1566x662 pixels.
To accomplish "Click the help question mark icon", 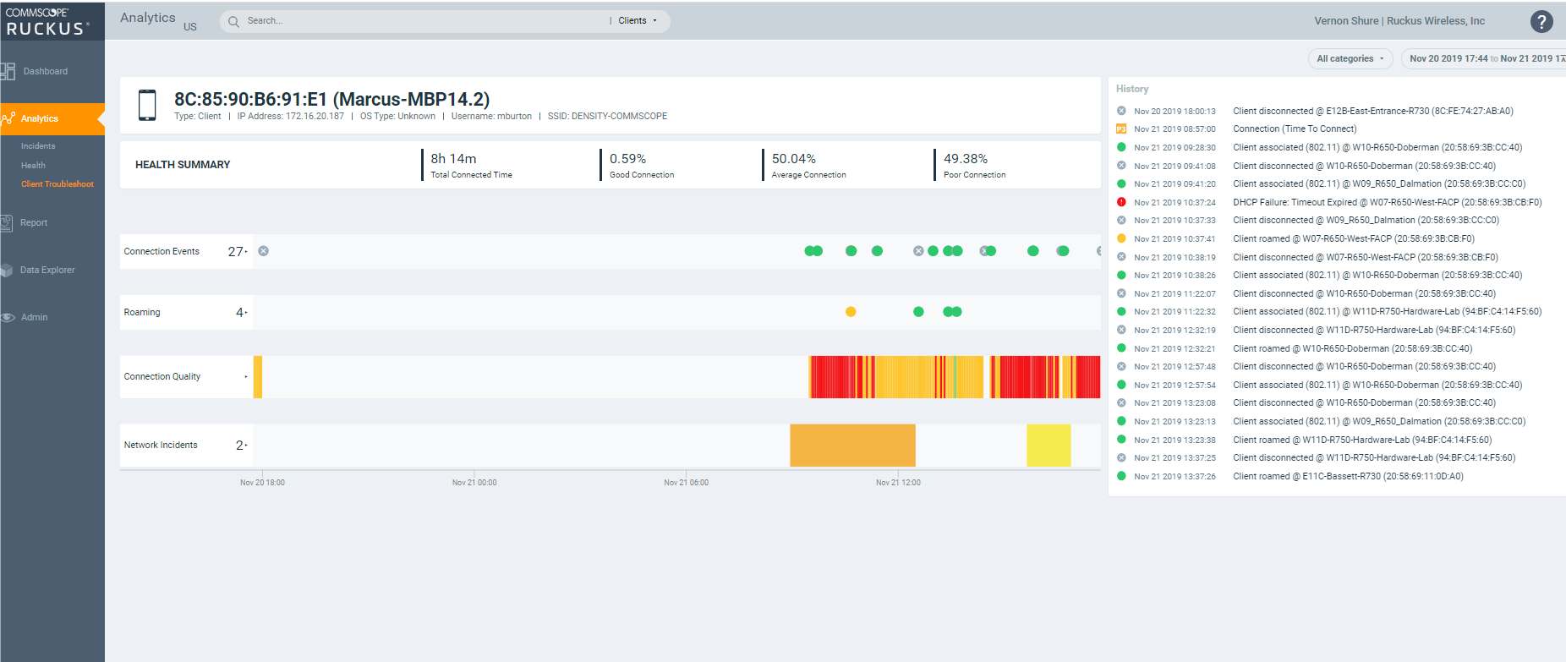I will pyautogui.click(x=1541, y=22).
